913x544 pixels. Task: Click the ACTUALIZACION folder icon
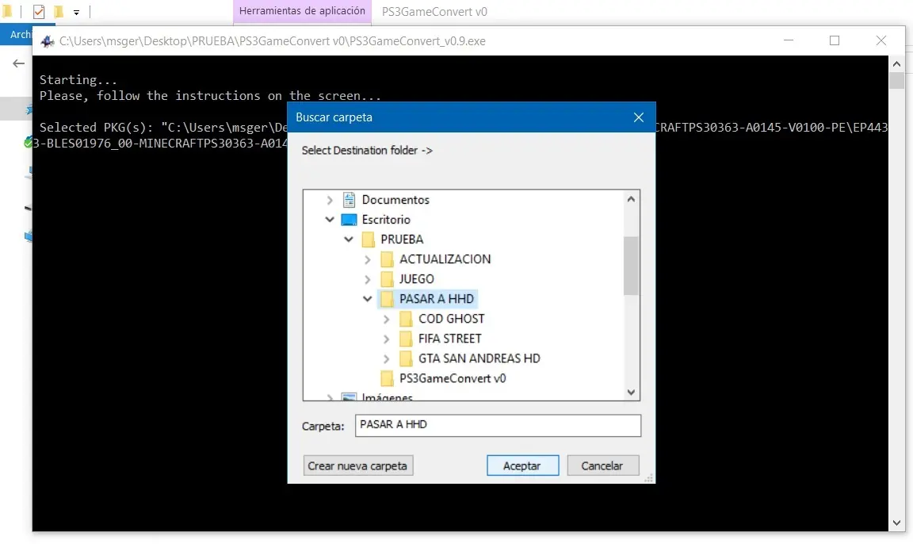(x=387, y=259)
